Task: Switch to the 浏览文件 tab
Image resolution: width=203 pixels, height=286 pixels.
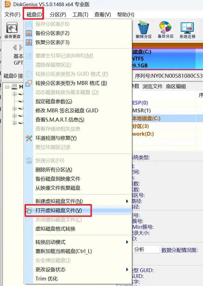Action: pos(152,87)
